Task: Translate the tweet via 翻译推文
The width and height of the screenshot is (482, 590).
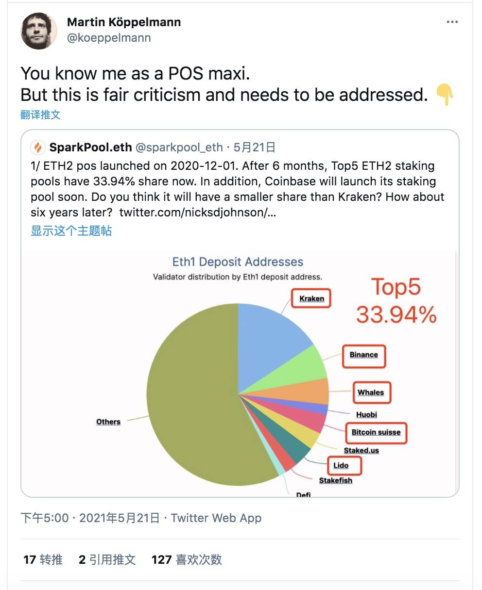Action: (40, 115)
